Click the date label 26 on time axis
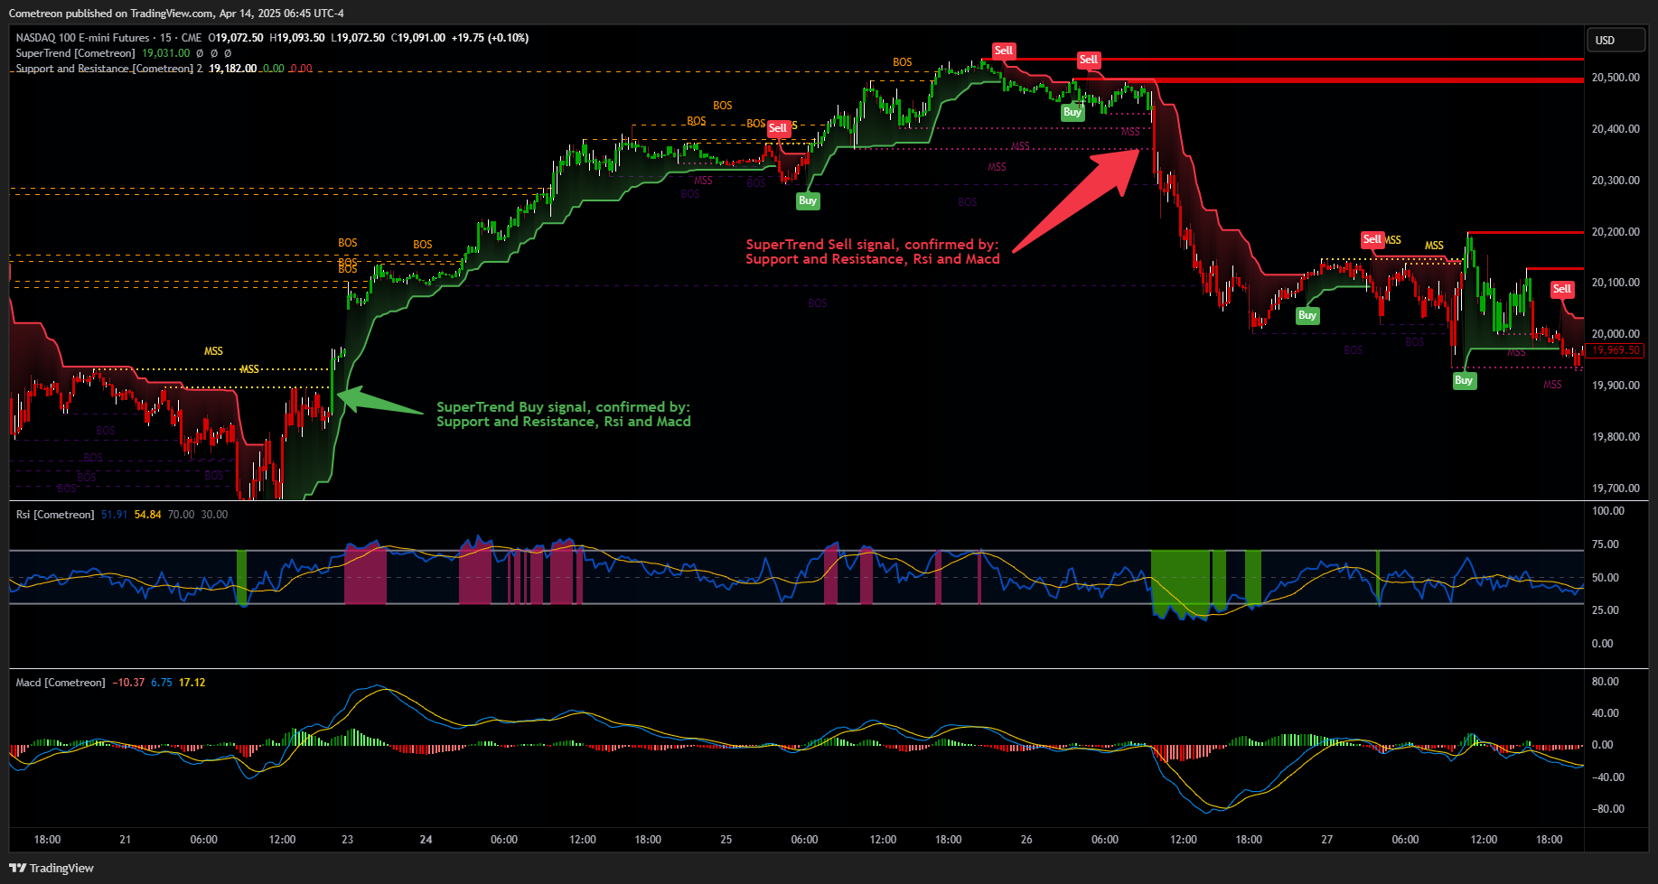1658x884 pixels. point(1026,840)
